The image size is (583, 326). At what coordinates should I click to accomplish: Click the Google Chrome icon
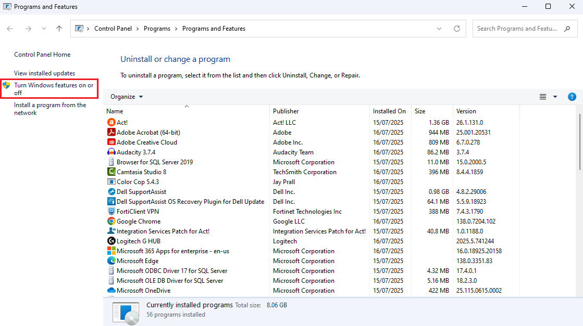[111, 221]
